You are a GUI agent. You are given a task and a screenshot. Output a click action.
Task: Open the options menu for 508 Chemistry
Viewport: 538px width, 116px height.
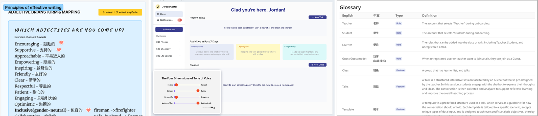180,49
